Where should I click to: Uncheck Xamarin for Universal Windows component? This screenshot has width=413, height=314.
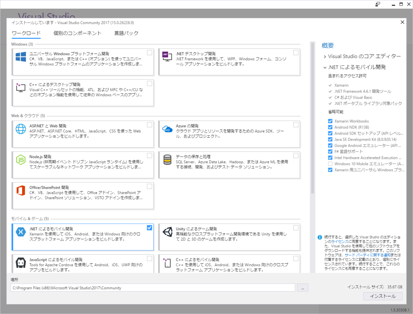[330, 170]
